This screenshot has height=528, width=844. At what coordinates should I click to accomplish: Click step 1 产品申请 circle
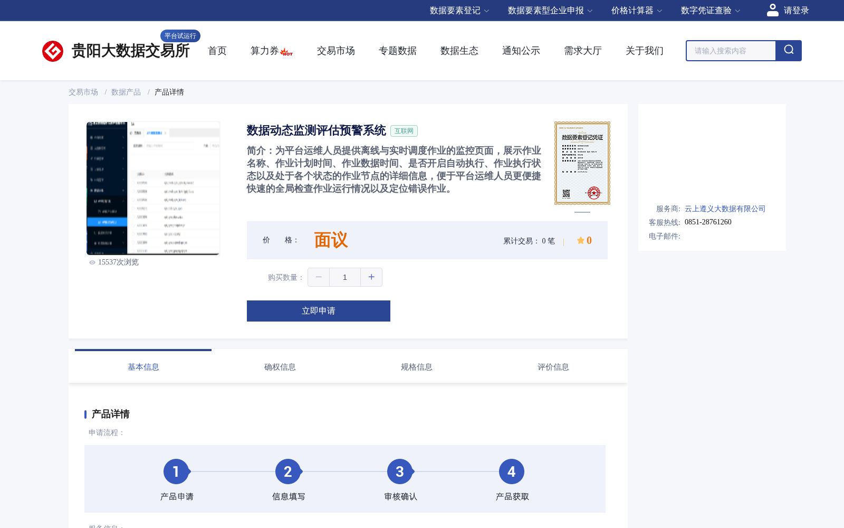pos(176,472)
